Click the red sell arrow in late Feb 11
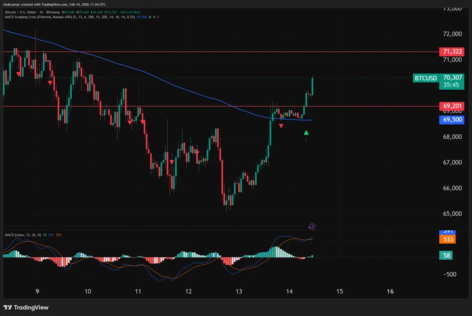Screen dimensions: 472x316 [172, 162]
